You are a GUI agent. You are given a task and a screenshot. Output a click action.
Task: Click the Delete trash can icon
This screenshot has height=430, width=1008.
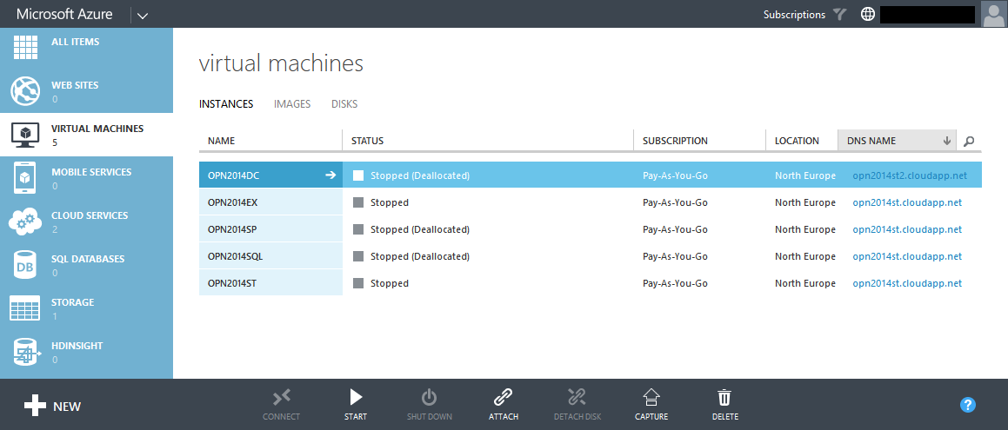pos(725,398)
